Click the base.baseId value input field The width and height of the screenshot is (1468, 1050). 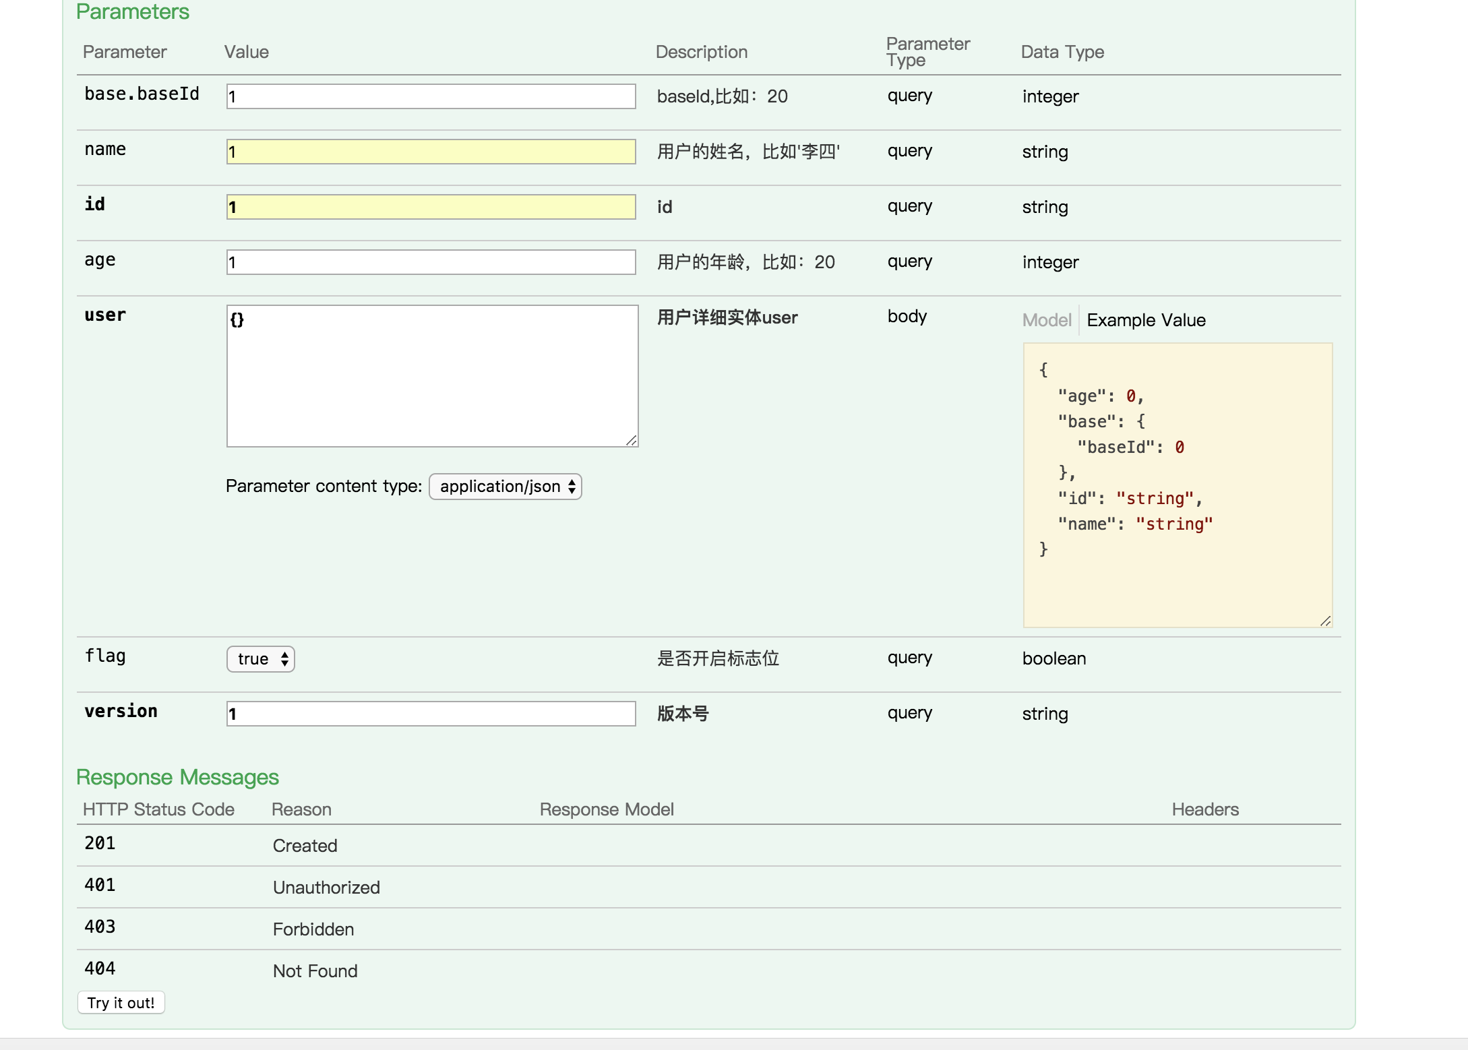431,96
